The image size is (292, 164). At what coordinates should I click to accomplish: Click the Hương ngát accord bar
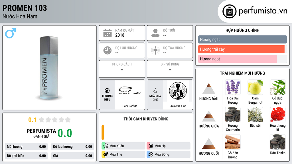click(242, 39)
